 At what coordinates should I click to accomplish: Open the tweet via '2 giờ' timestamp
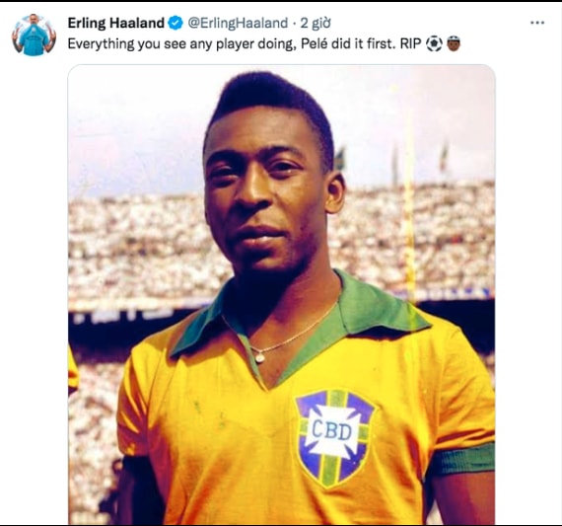pos(316,23)
